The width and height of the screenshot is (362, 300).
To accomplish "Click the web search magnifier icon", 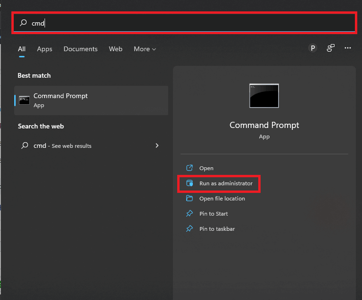I will [25, 146].
